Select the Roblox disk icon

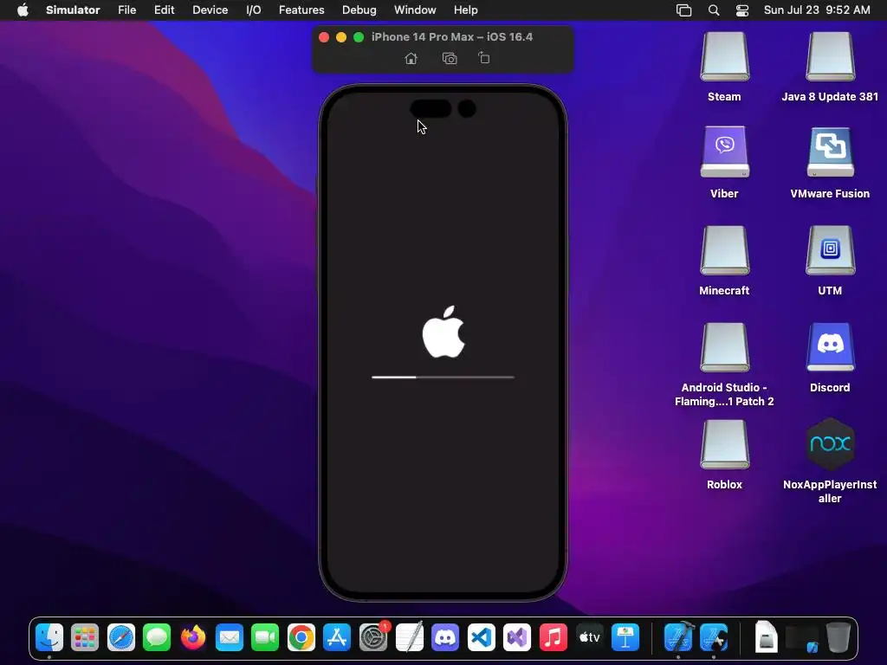click(724, 444)
